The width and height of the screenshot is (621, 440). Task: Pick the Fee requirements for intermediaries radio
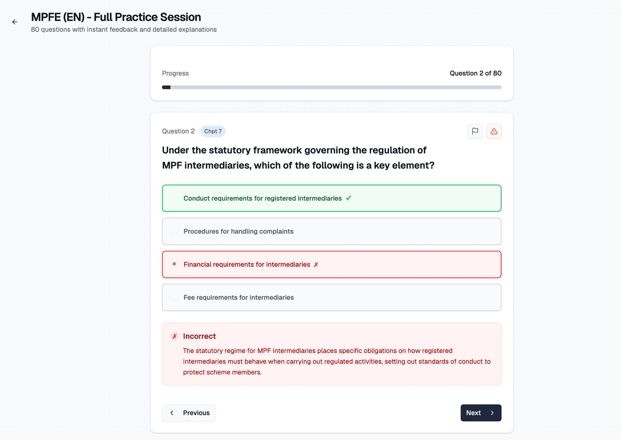point(174,297)
